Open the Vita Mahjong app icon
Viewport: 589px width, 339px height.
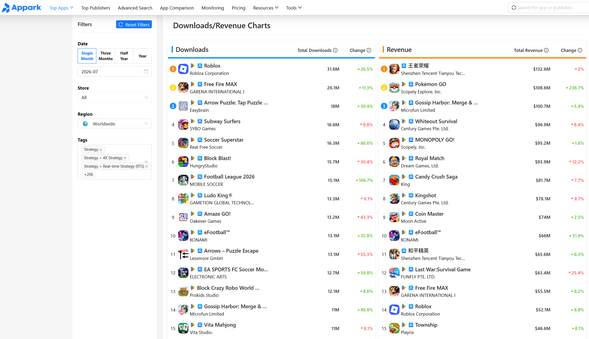pos(183,328)
